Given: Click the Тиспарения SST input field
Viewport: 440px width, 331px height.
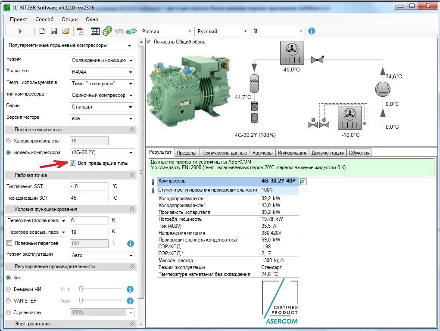Looking at the screenshot, I should [89, 186].
